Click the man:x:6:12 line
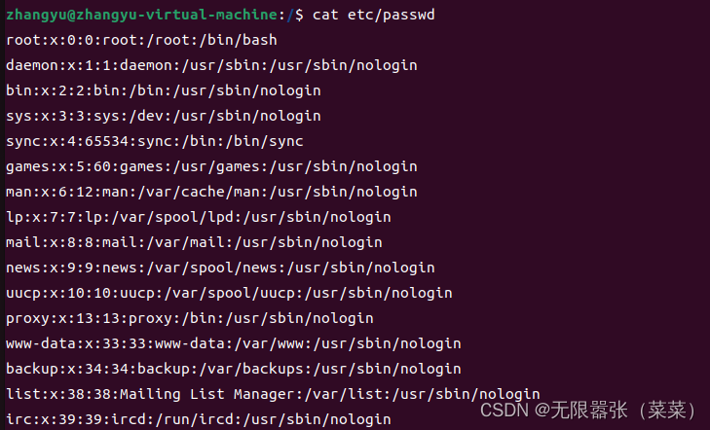 click(x=211, y=193)
